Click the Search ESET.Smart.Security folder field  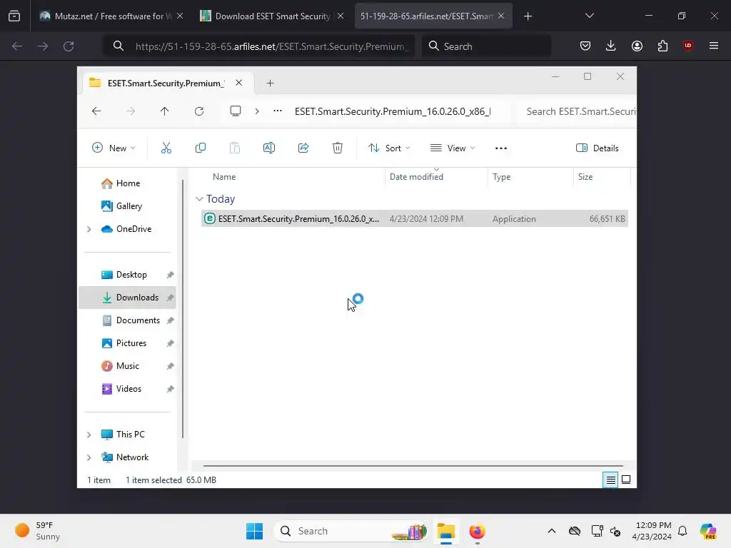pyautogui.click(x=578, y=111)
